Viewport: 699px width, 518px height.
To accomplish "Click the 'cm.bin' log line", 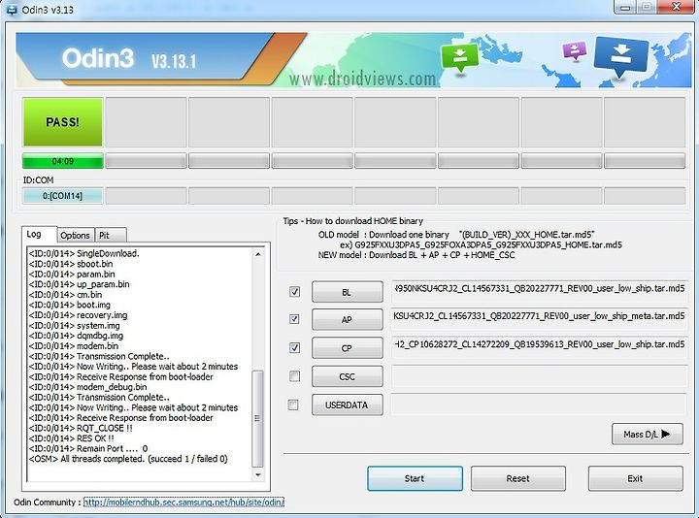I will pyautogui.click(x=66, y=295).
